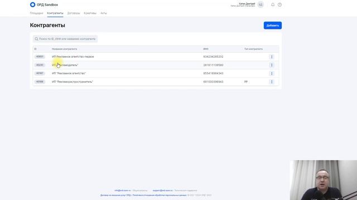This screenshot has height=200, width=357.
Task: Click the Название контрагента column header
Action: (65, 49)
